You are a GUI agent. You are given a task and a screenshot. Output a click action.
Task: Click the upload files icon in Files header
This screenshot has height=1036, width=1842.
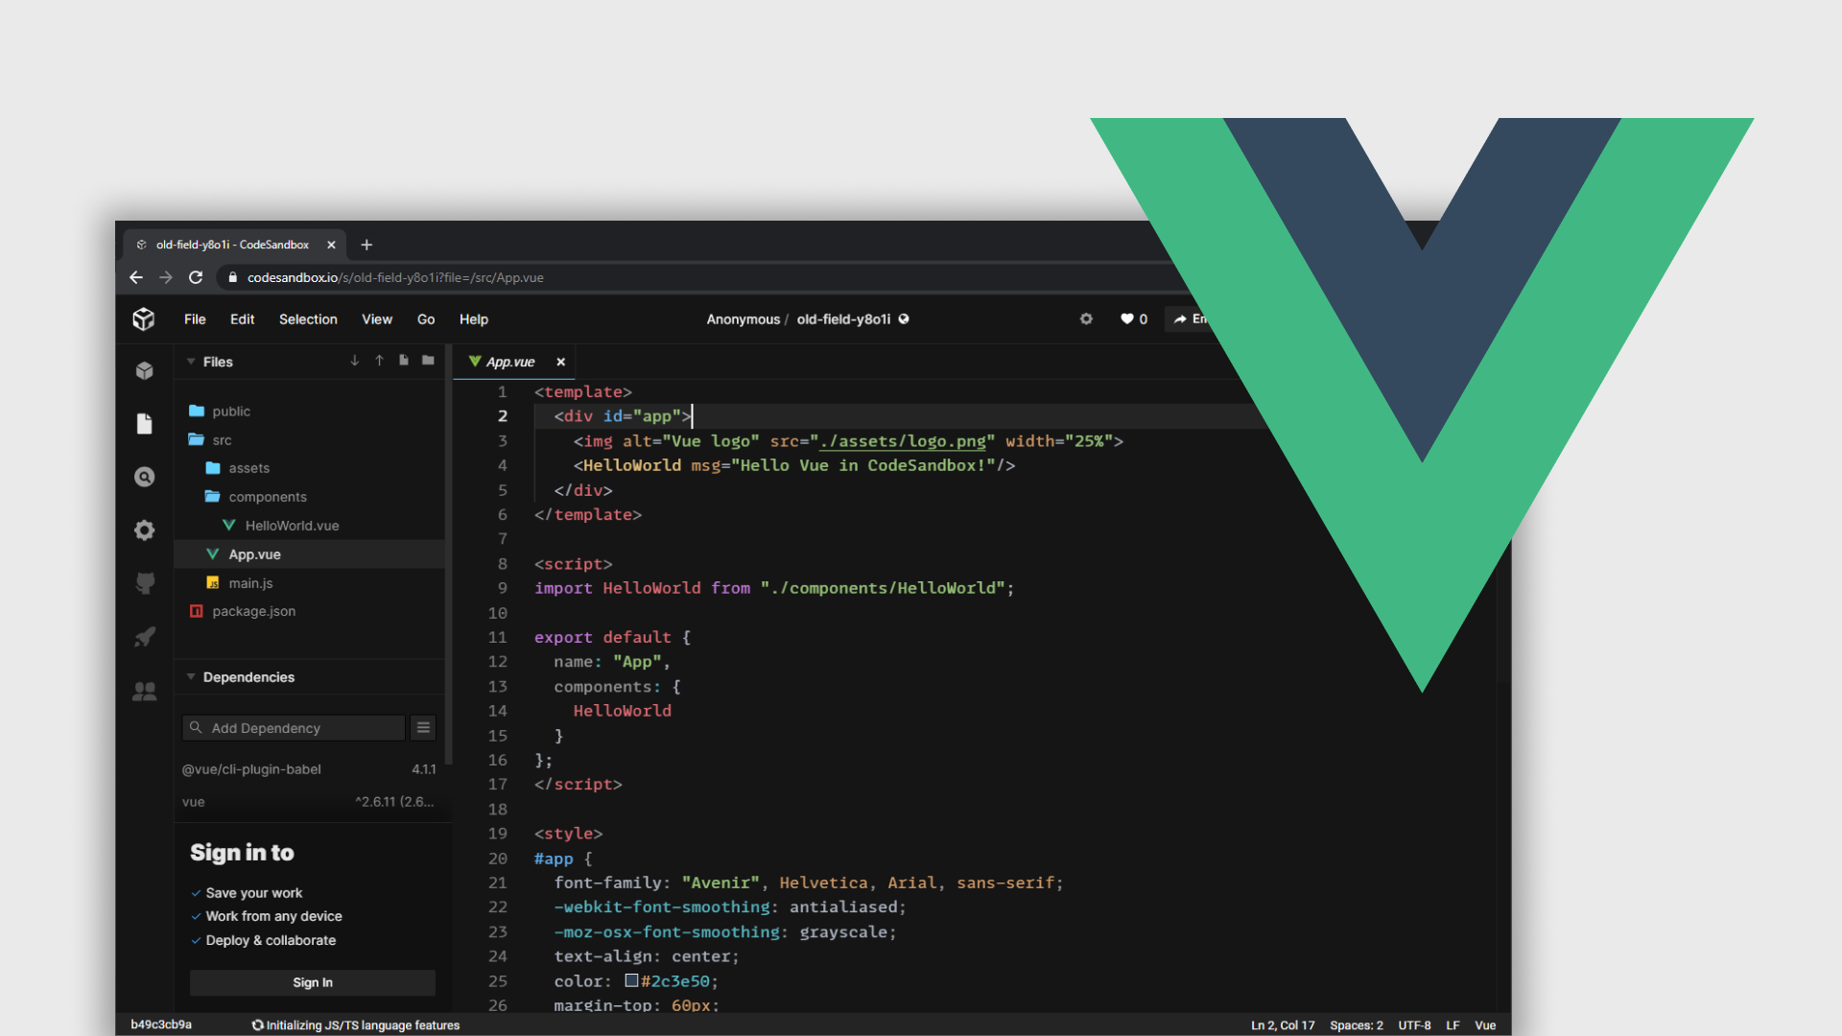[379, 361]
